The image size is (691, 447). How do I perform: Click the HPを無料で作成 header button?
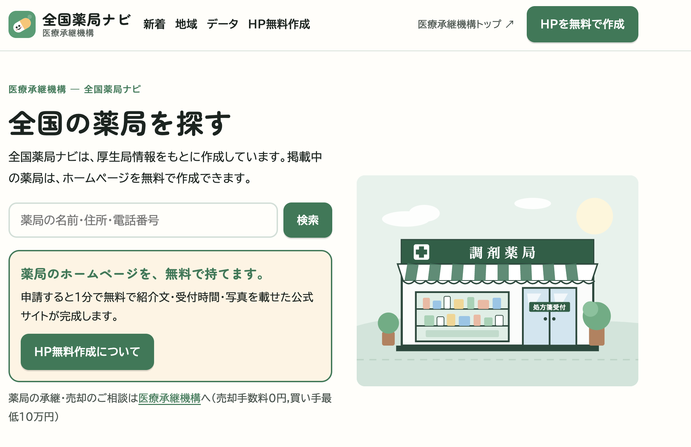[582, 24]
